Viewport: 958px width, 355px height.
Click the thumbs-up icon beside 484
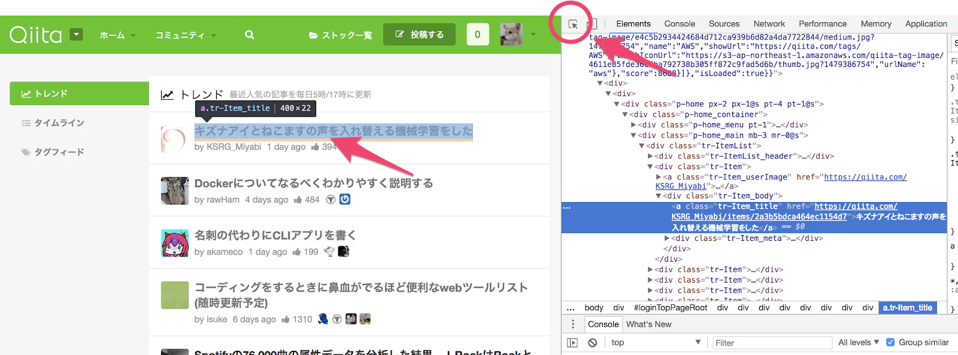(x=298, y=200)
